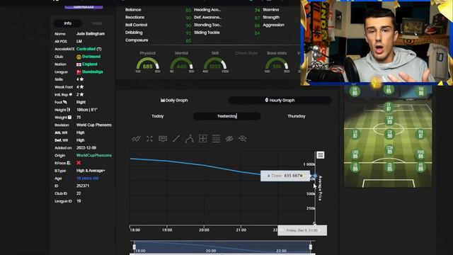
Task: Click the Real Face red X icon
Action: point(79,163)
